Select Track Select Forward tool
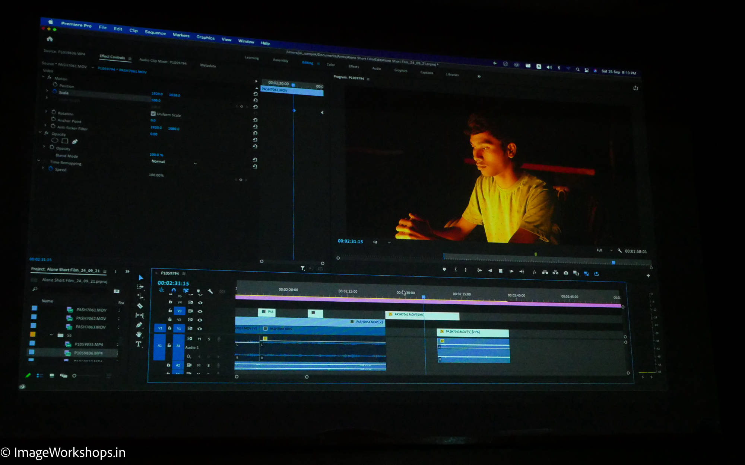745x465 pixels. coord(140,287)
